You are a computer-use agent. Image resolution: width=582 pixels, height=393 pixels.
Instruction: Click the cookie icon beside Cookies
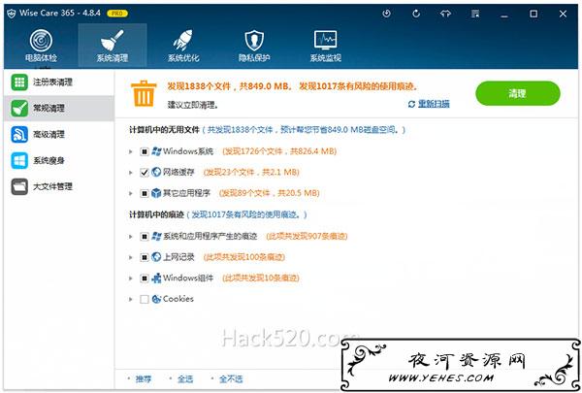(x=156, y=299)
